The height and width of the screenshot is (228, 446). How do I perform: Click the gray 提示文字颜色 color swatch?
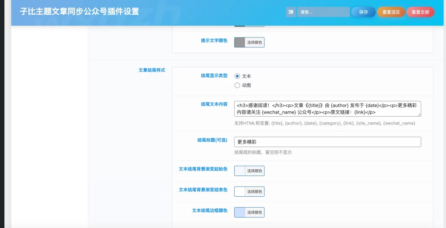pyautogui.click(x=240, y=42)
